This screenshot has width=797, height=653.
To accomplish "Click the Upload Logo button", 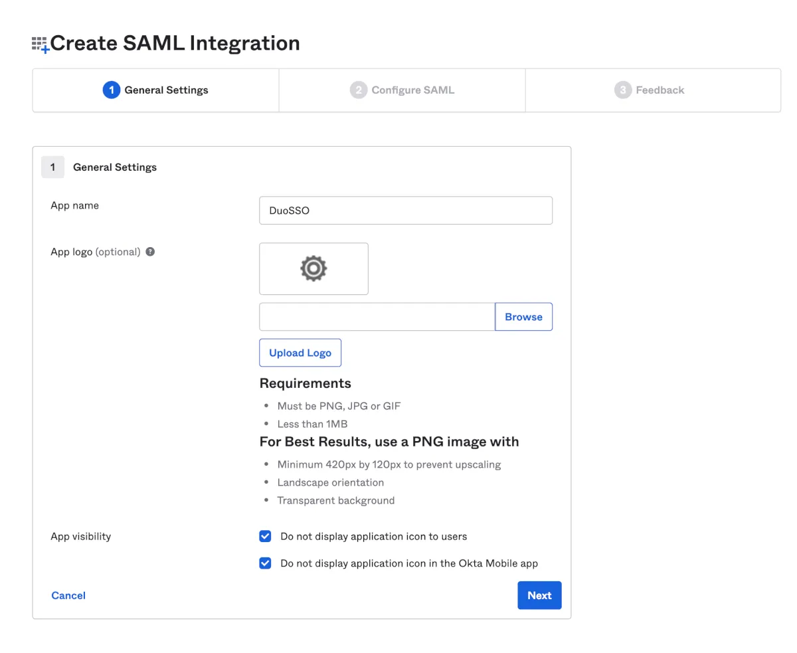I will click(300, 353).
